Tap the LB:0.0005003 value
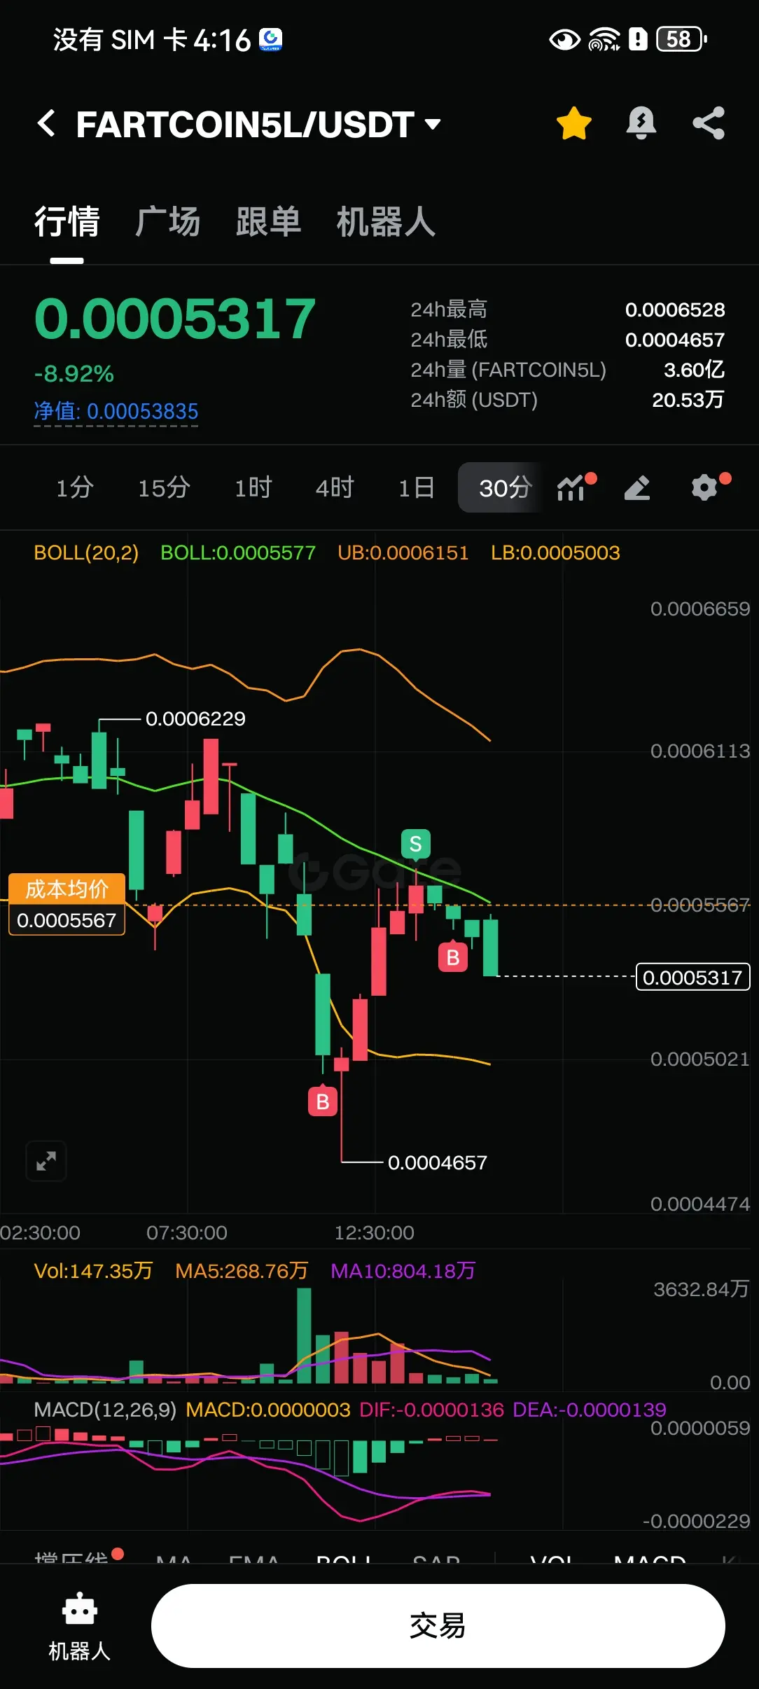 [x=555, y=553]
